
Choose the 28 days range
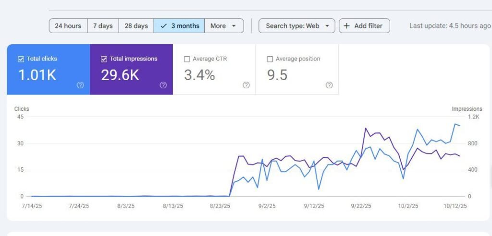[x=136, y=26]
